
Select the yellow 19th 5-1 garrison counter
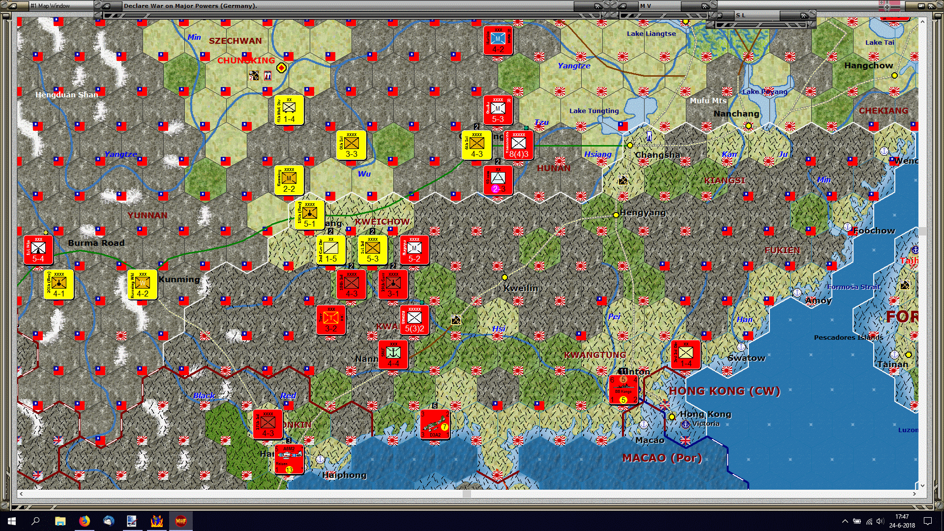[x=310, y=215]
